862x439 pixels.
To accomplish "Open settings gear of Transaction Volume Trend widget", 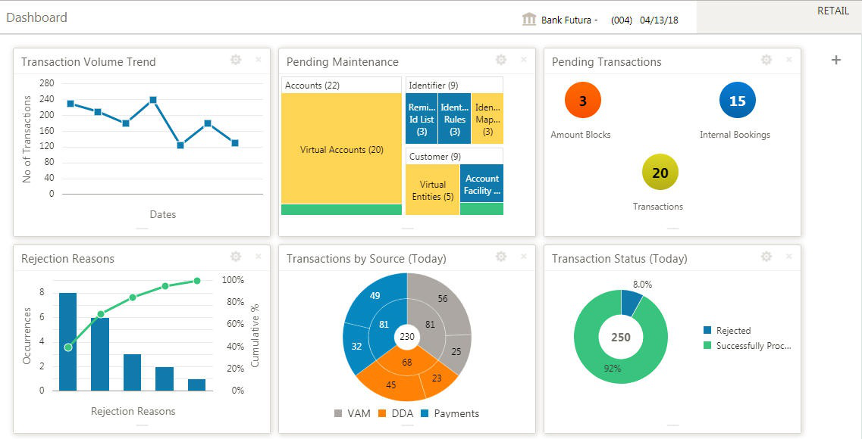I will click(236, 60).
